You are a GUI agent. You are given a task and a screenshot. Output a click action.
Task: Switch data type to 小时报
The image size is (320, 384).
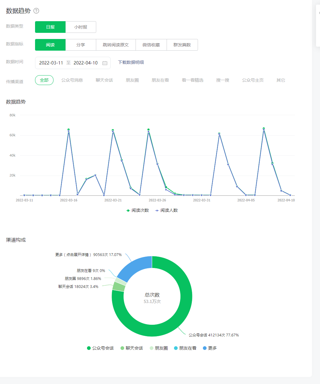(x=81, y=27)
